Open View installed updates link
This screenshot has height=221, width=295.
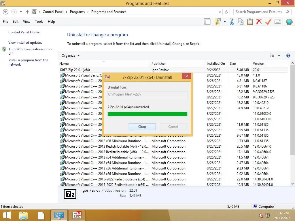(x=25, y=43)
